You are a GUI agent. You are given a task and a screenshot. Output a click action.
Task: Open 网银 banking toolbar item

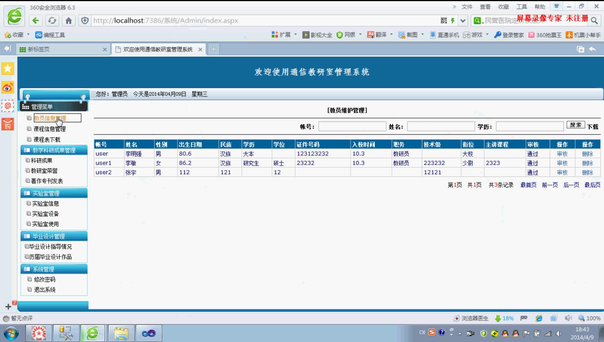coord(346,35)
